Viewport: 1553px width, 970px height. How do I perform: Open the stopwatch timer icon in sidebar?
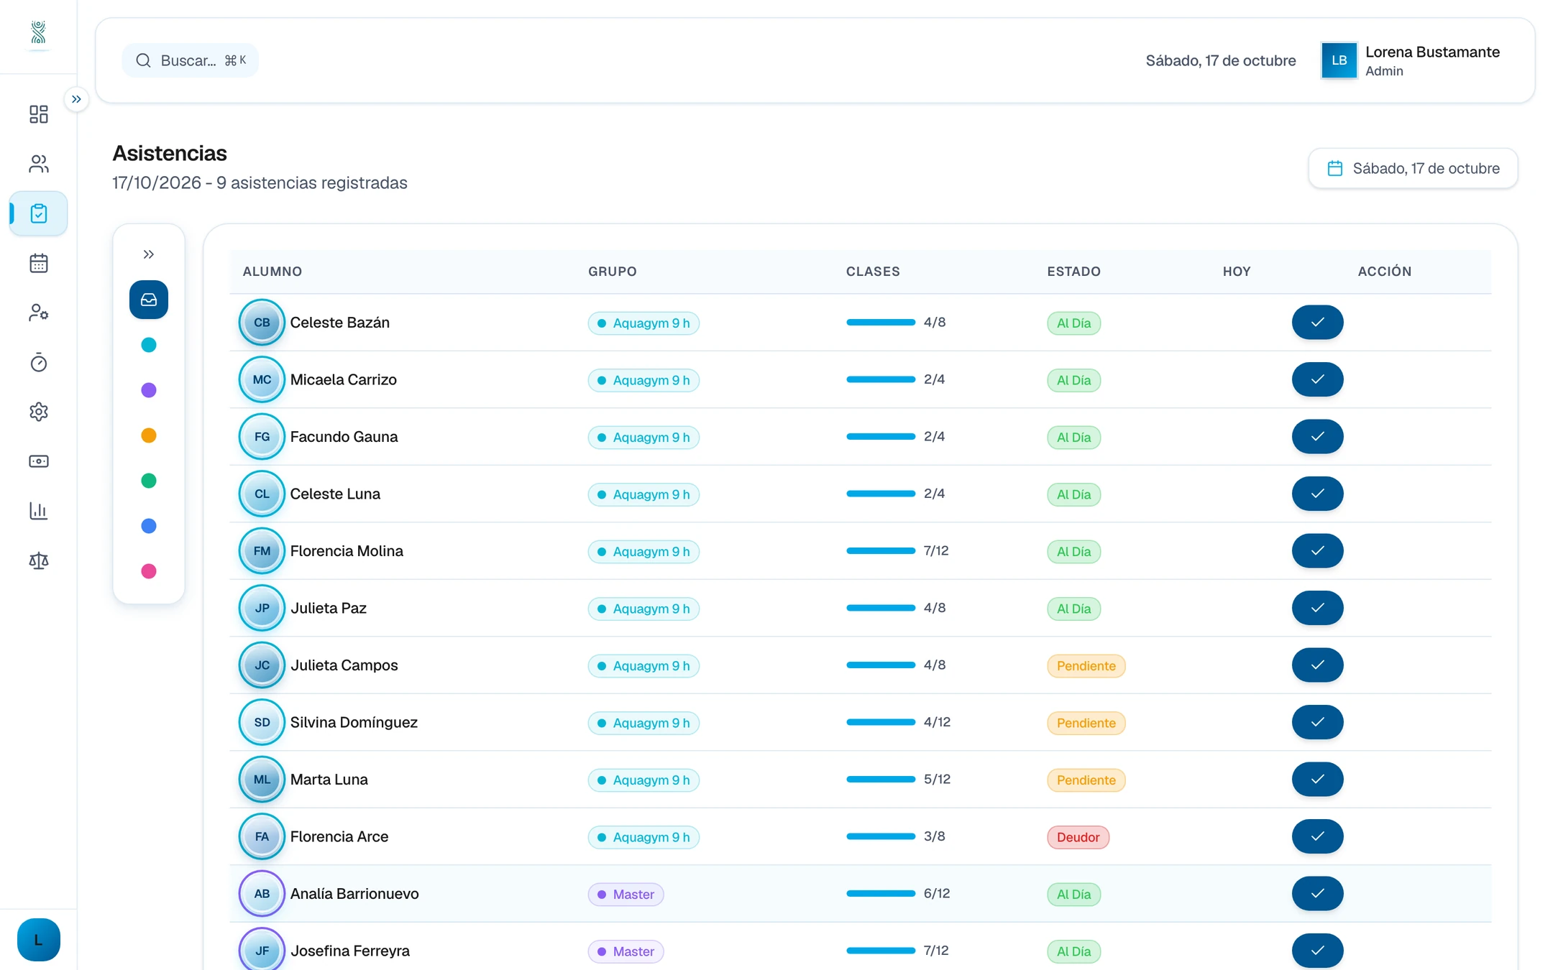point(38,362)
